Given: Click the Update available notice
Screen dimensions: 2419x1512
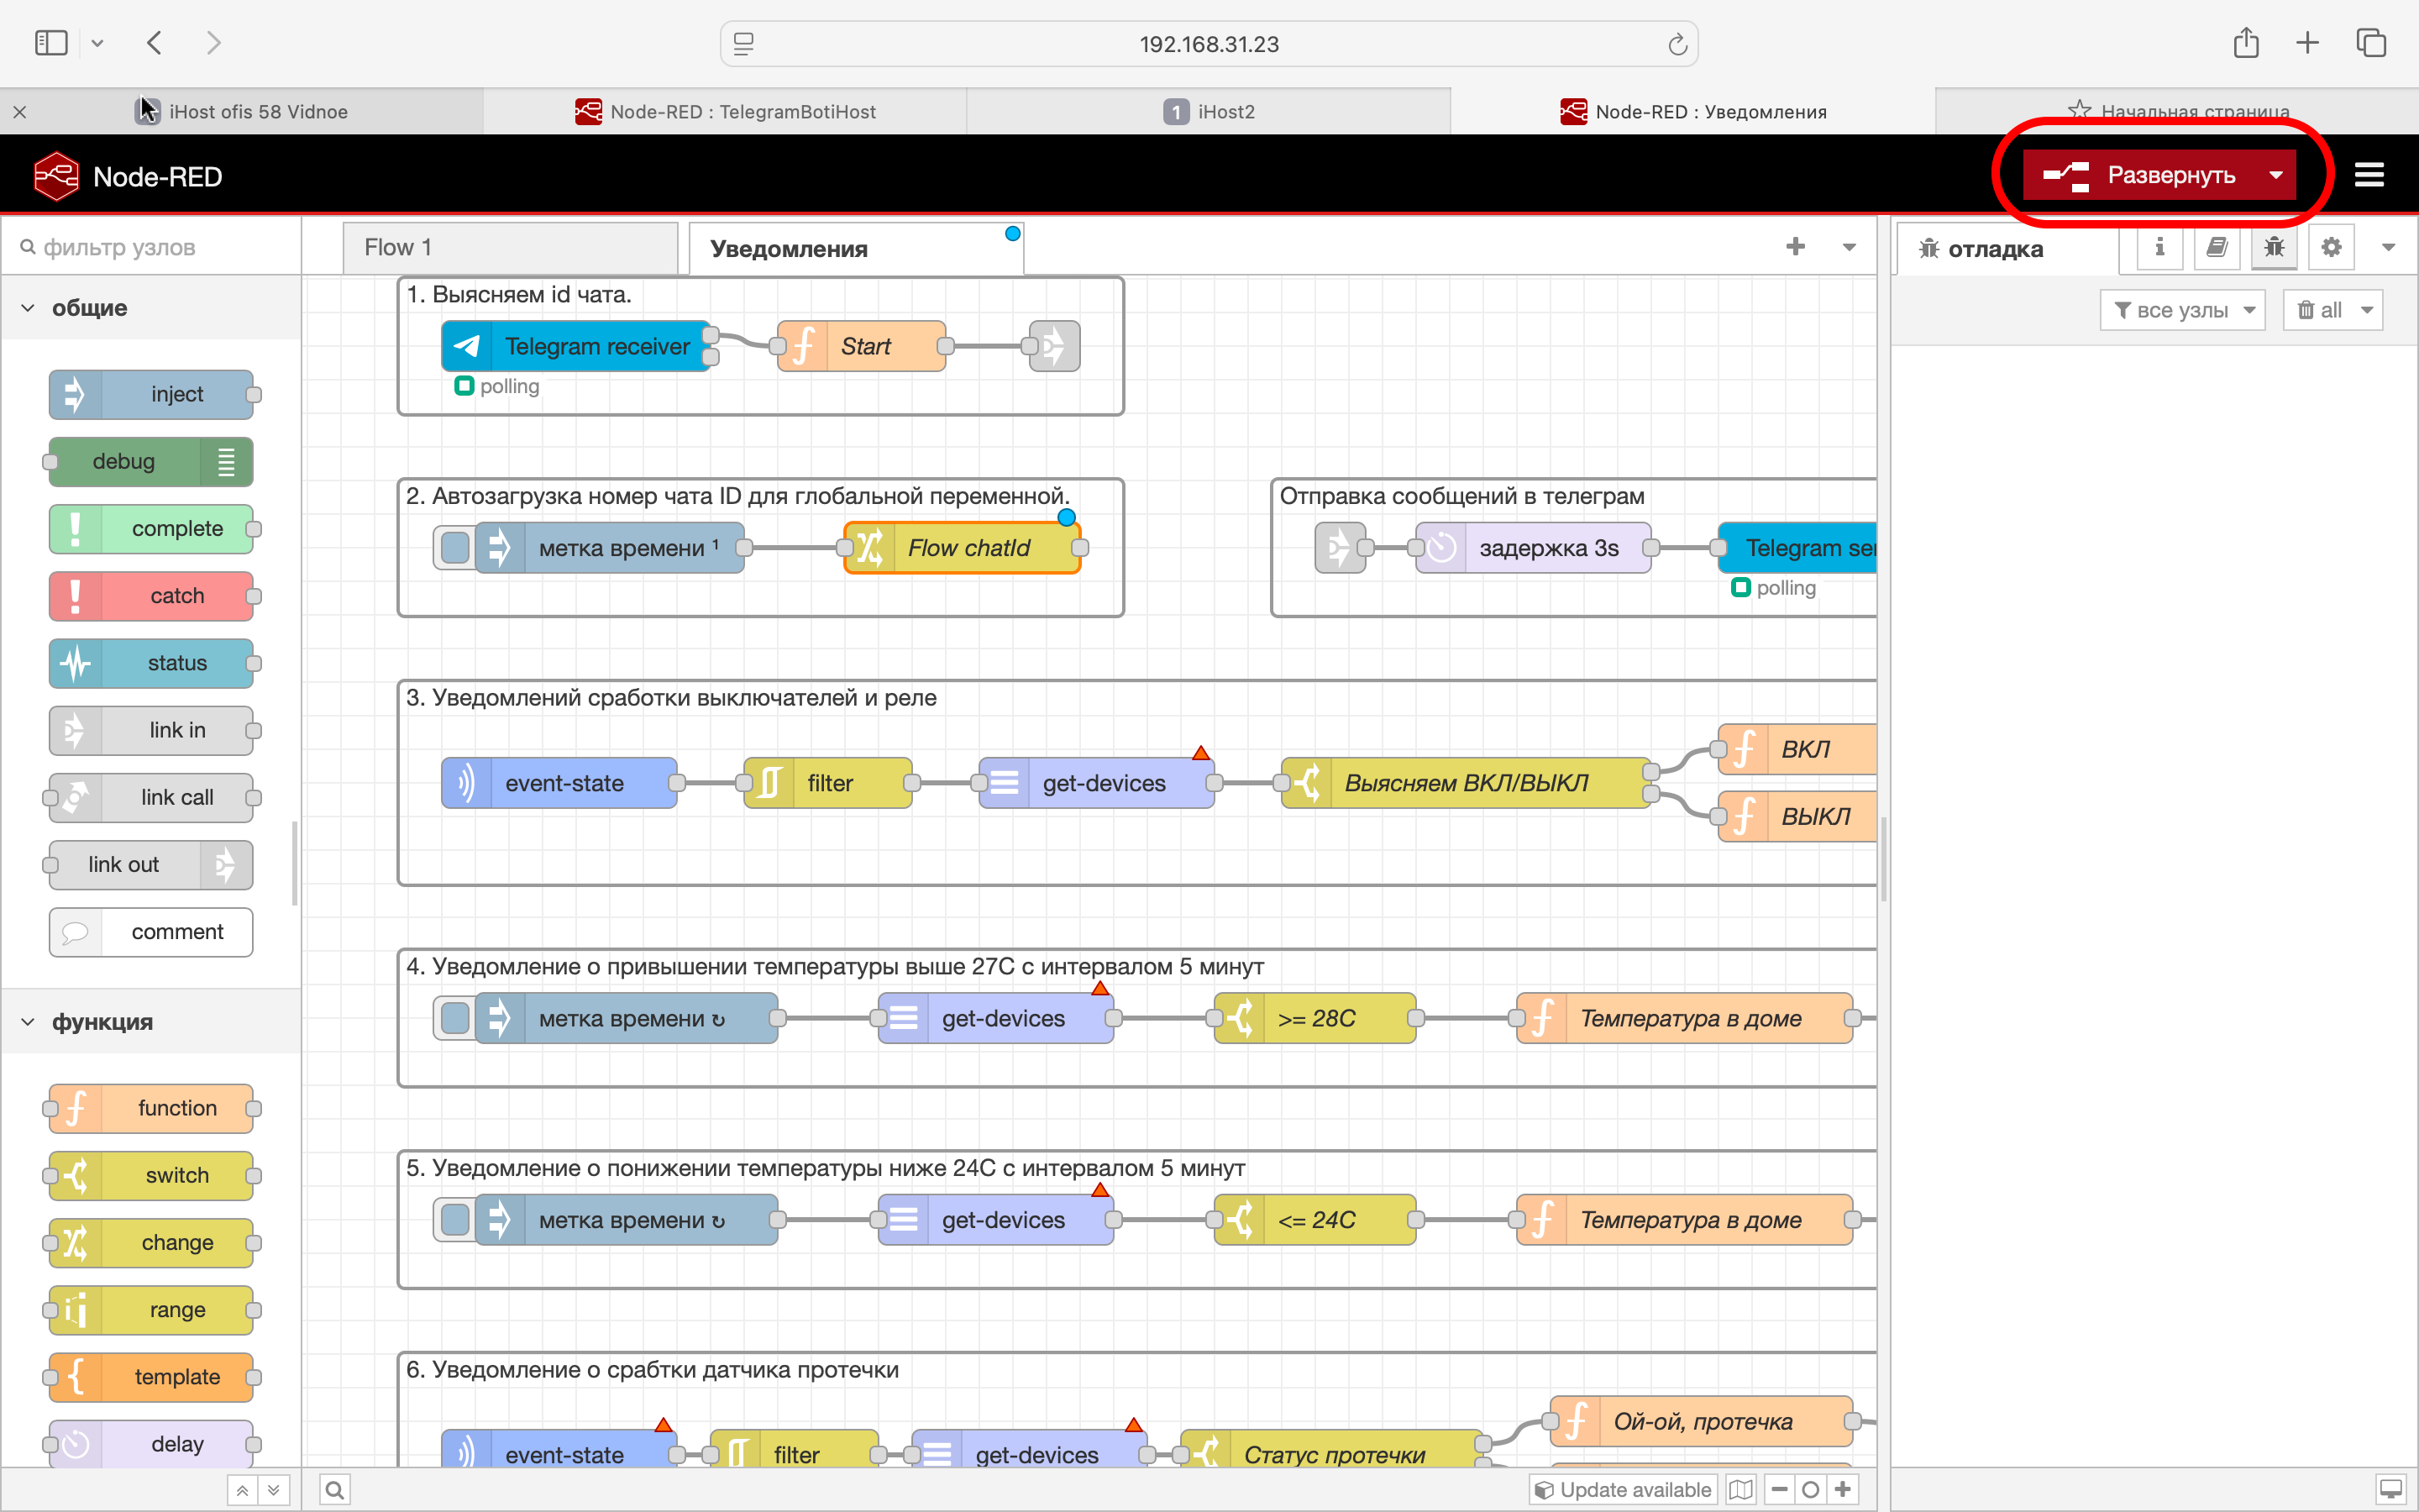Looking at the screenshot, I should [1624, 1490].
